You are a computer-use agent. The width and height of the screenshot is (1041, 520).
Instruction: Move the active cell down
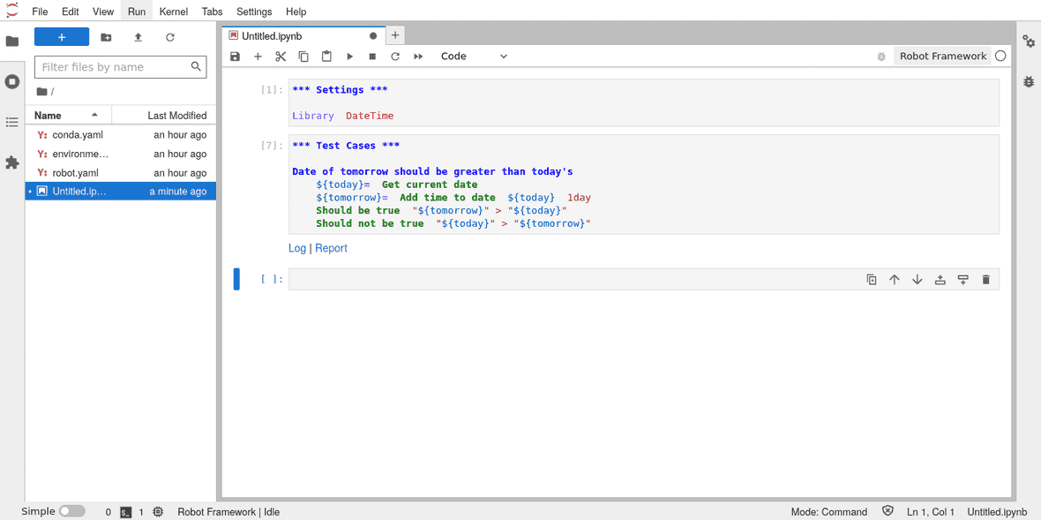(x=917, y=280)
